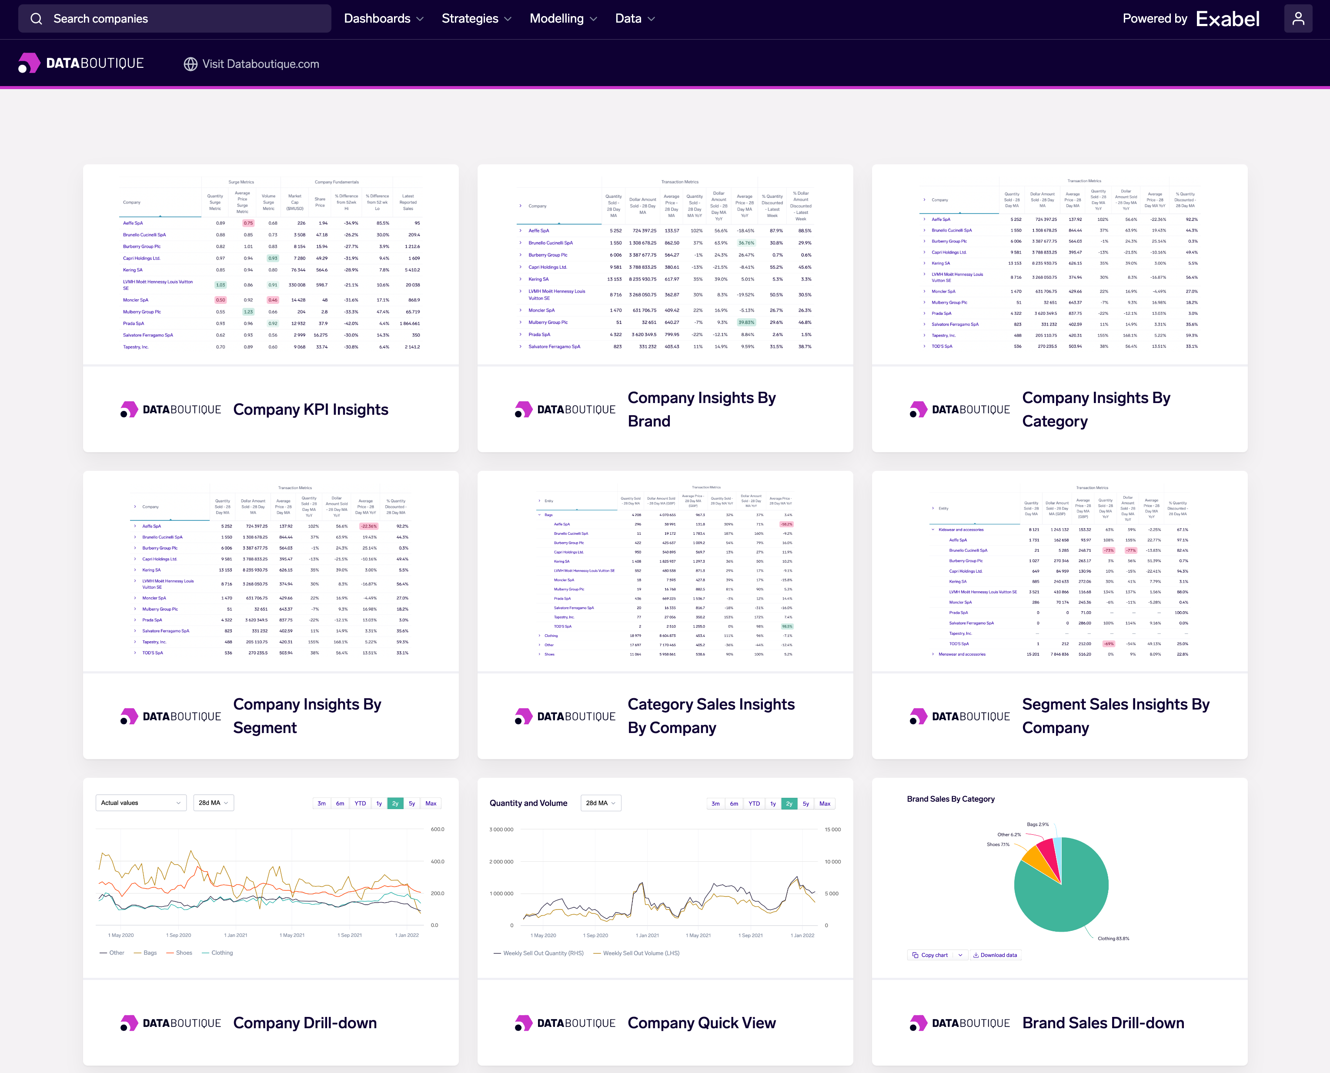Click the Clothing 83.8% pie label

(1113, 938)
